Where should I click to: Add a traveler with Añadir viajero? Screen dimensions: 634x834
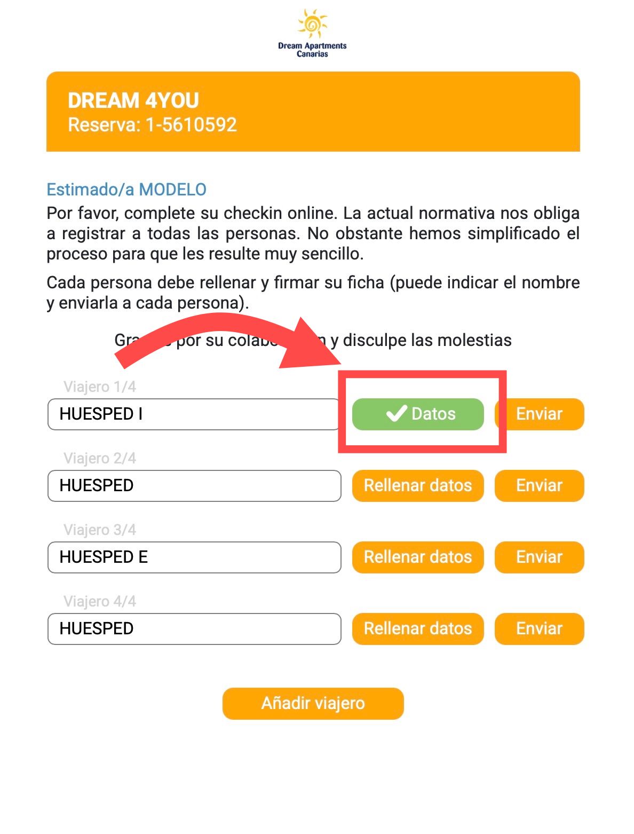[313, 703]
